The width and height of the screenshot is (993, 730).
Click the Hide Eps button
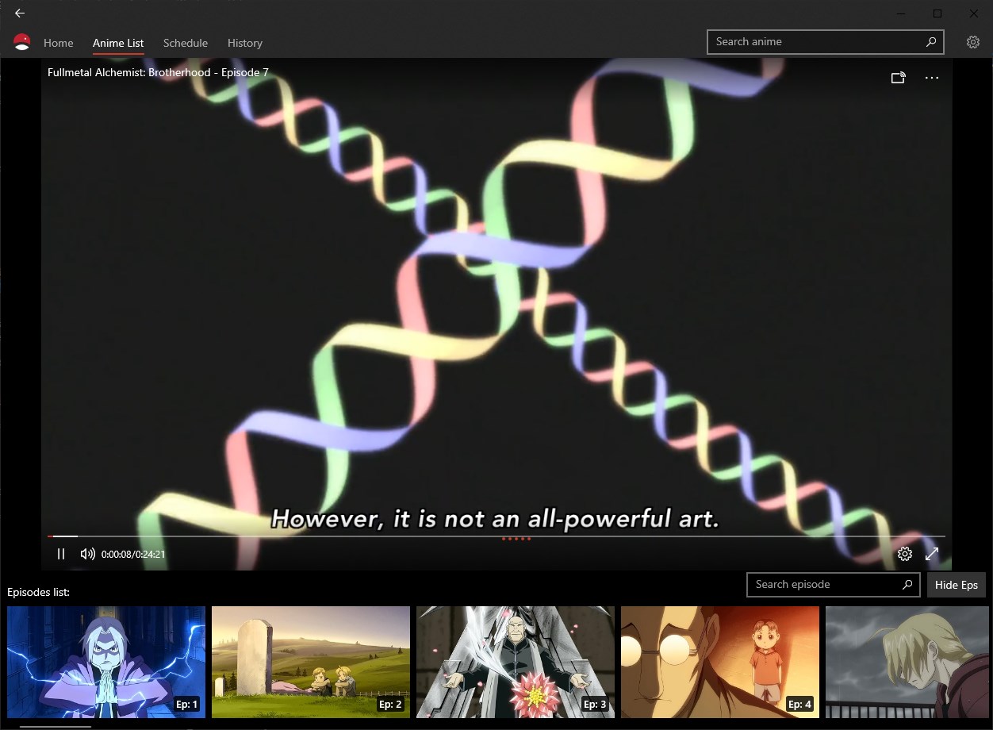point(957,585)
